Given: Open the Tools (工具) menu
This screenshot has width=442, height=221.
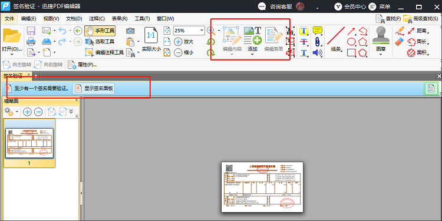Looking at the screenshot, I should point(142,19).
